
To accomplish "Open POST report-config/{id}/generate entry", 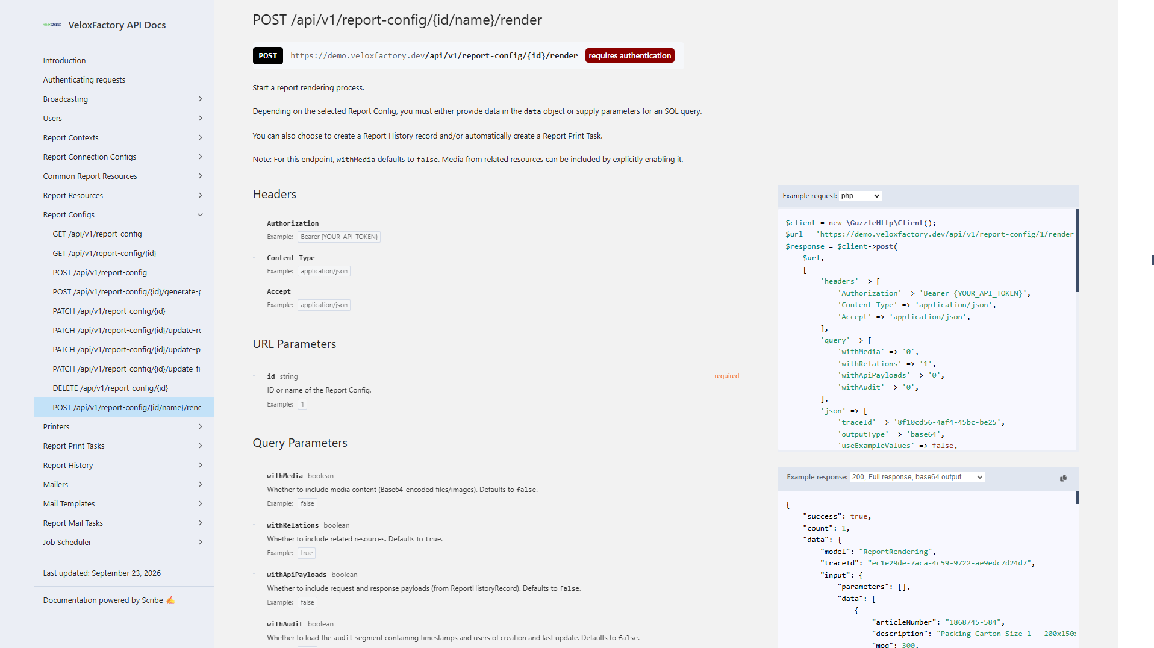I will (126, 291).
